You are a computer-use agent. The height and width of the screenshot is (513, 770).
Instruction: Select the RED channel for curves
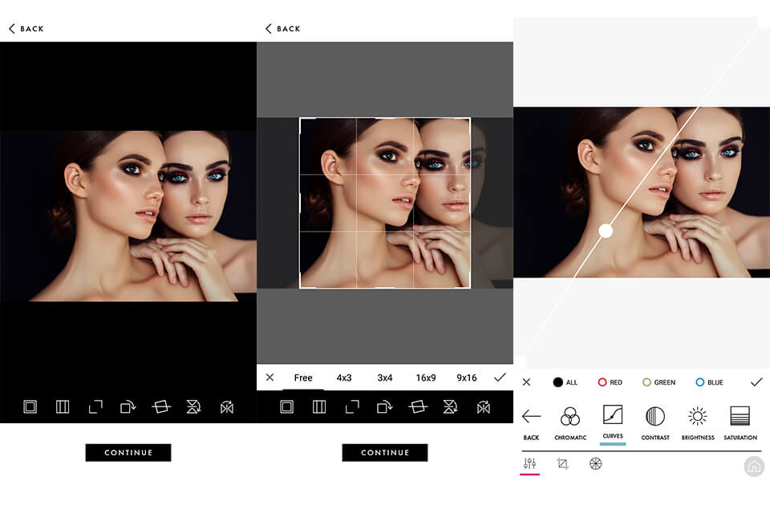click(610, 382)
